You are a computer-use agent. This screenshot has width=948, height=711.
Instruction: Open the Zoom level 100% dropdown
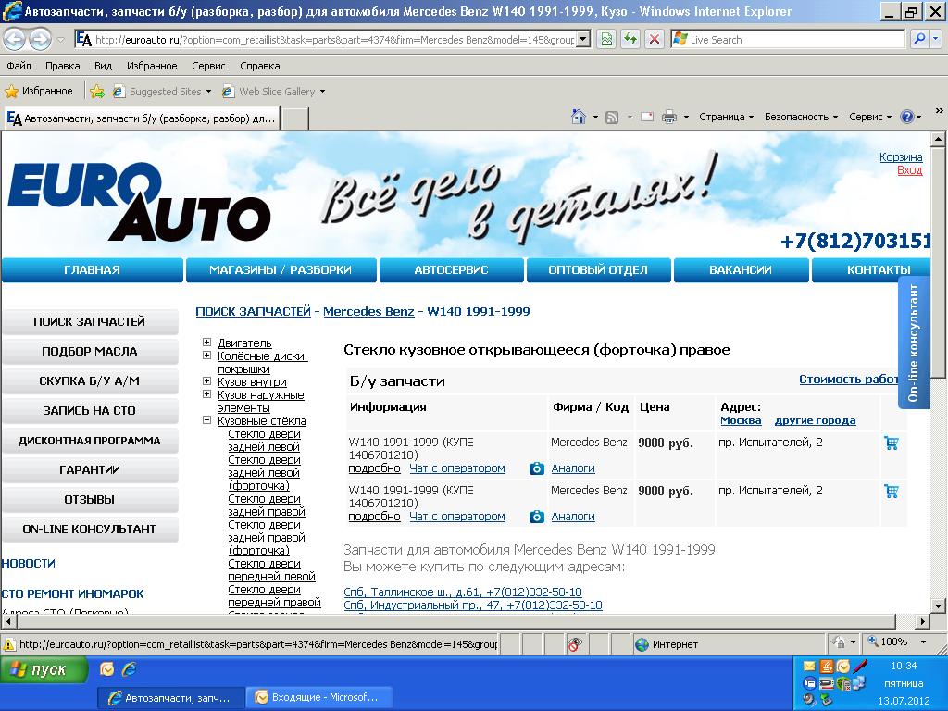[898, 642]
